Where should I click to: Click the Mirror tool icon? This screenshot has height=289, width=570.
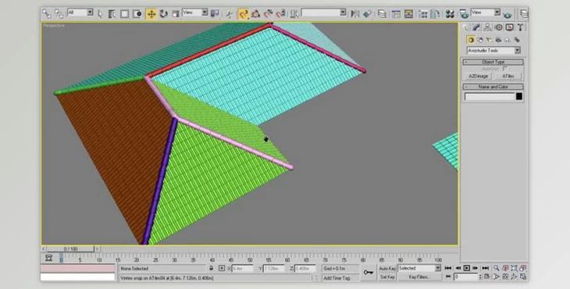(x=354, y=14)
